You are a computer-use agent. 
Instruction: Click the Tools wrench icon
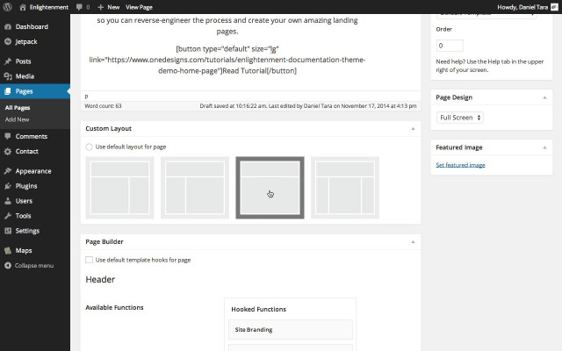tap(8, 216)
